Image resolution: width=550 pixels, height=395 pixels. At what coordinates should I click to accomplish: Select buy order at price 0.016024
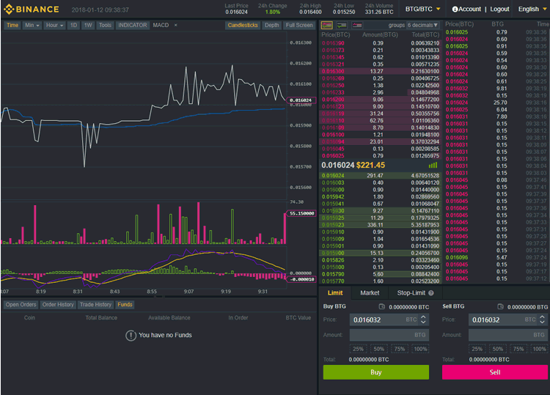click(x=380, y=176)
